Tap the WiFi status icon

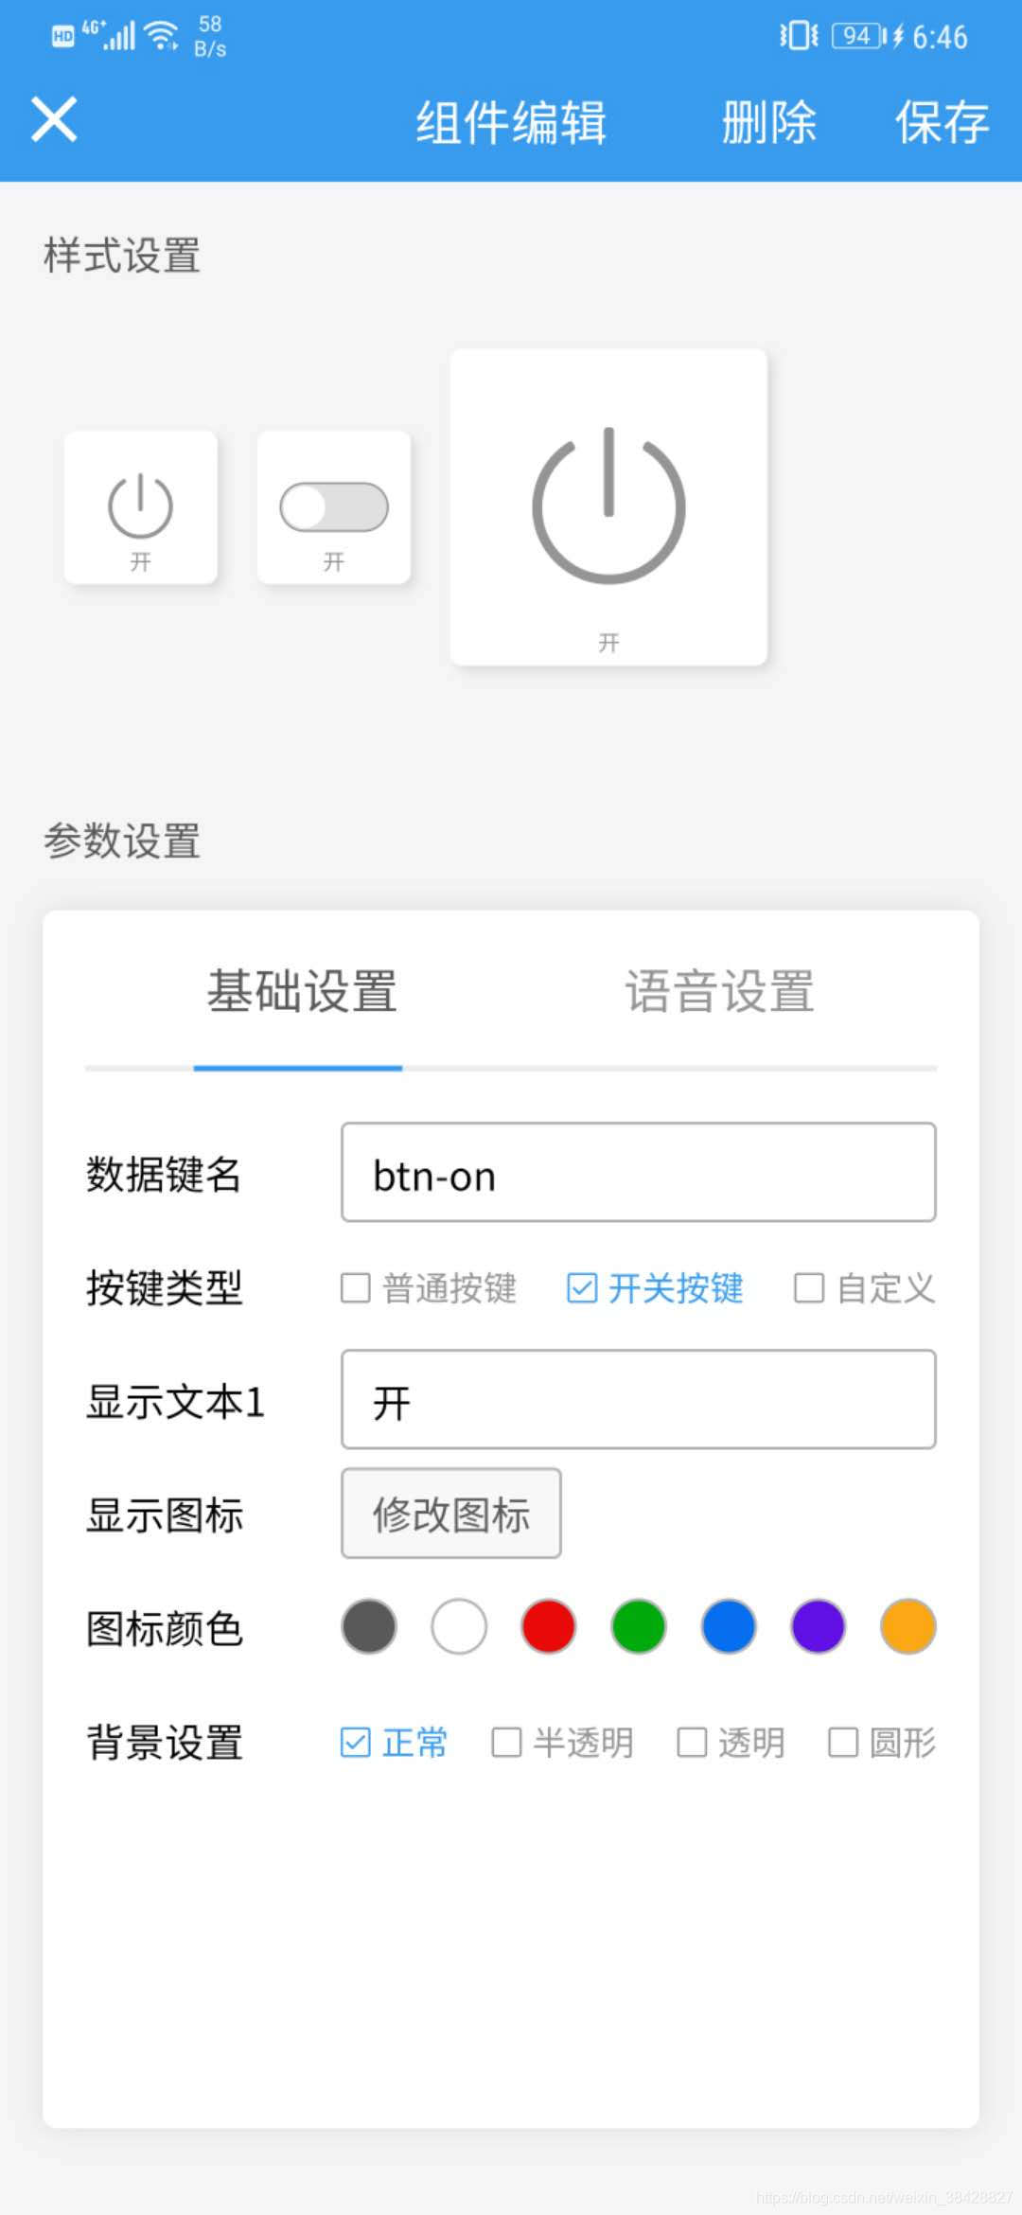pyautogui.click(x=164, y=36)
